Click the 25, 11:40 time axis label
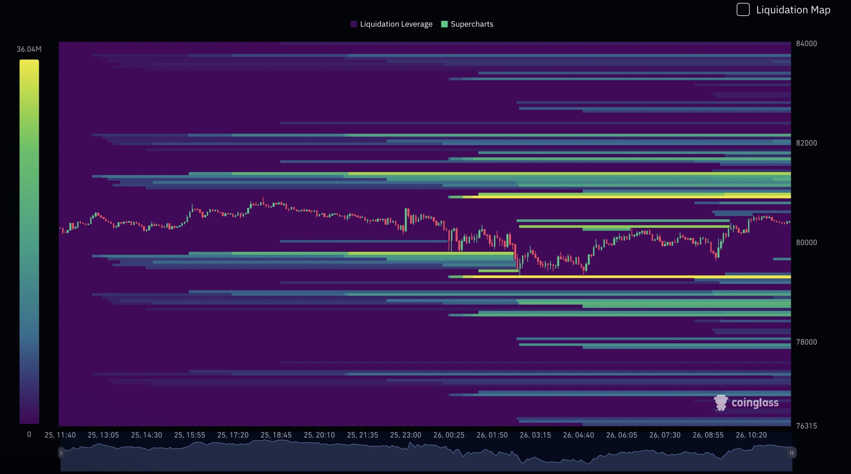851x474 pixels. click(x=60, y=435)
